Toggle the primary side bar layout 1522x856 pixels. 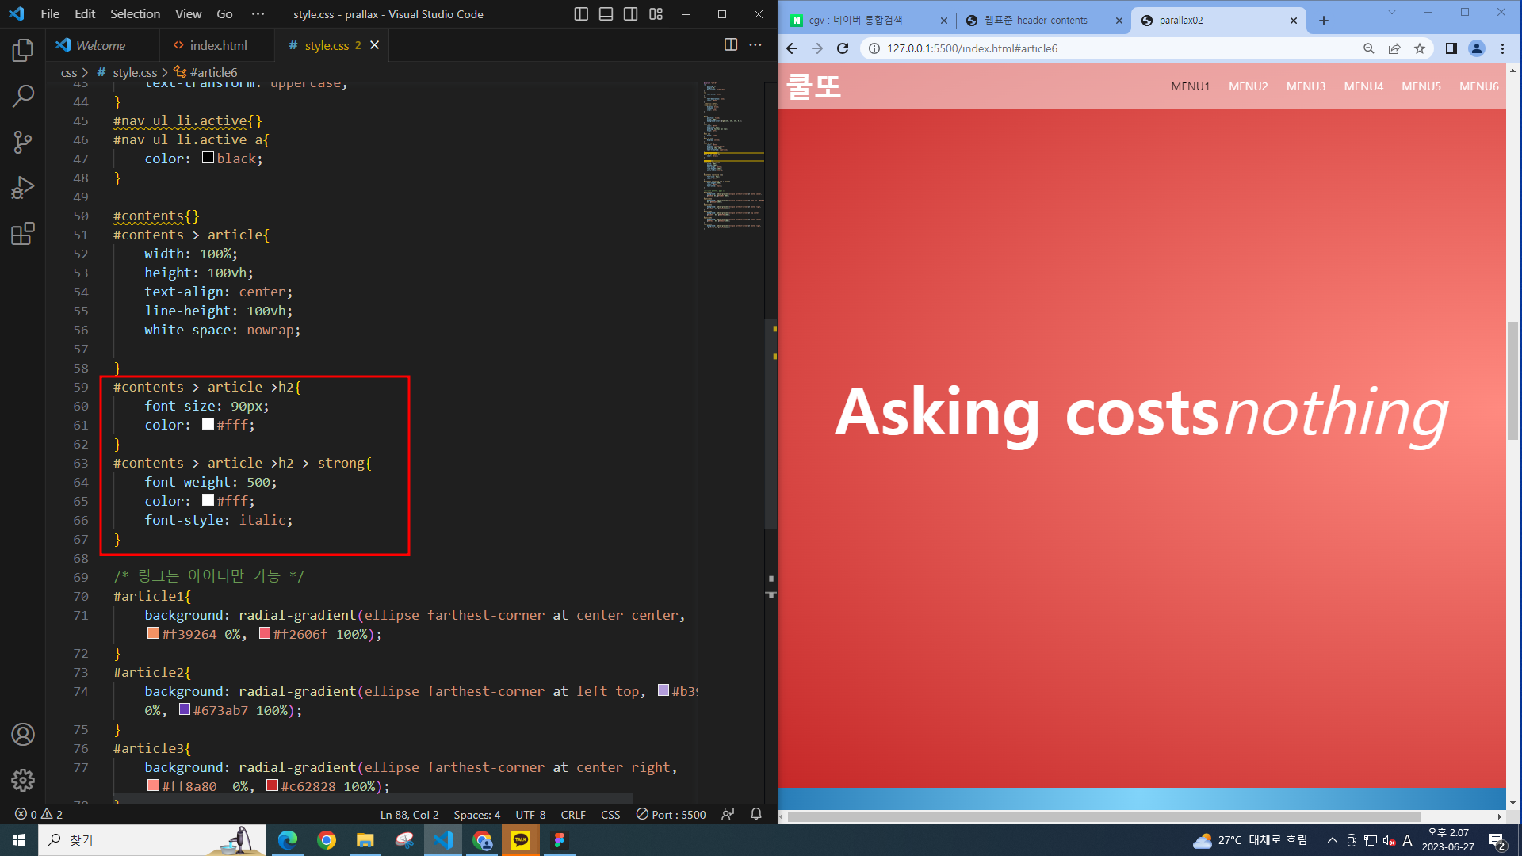pos(581,14)
